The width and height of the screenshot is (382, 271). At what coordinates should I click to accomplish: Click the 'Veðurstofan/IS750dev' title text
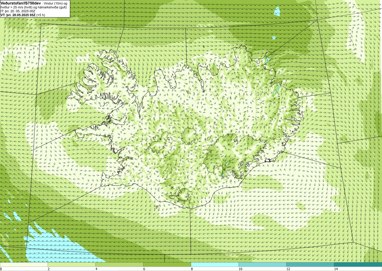point(21,3)
